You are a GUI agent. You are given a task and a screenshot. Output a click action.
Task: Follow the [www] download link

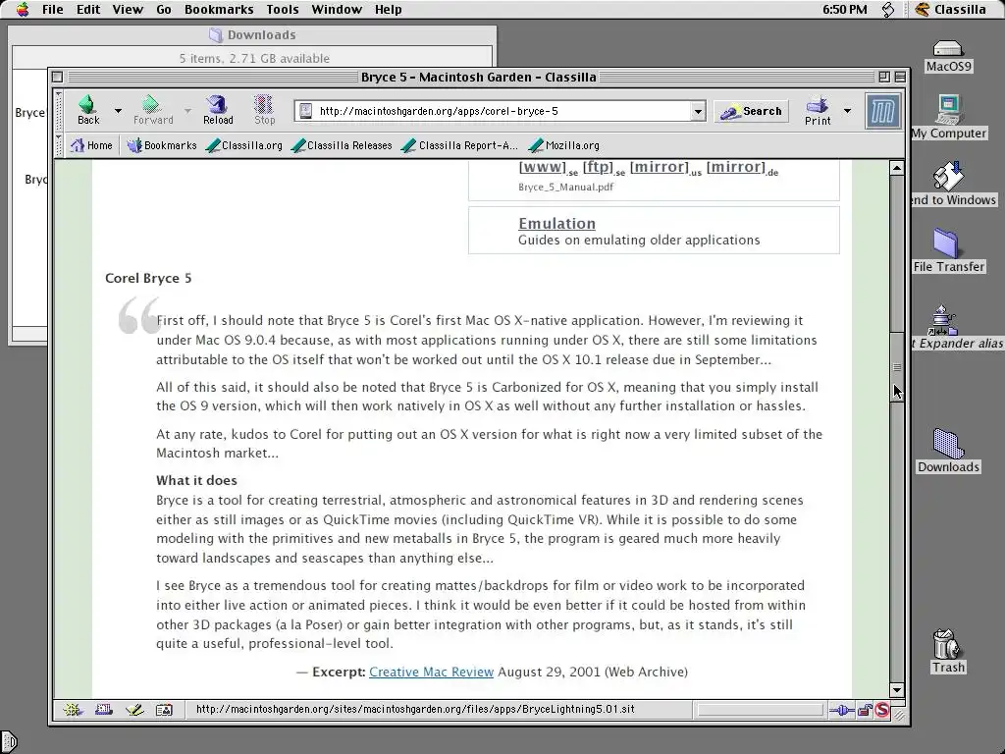pos(542,167)
